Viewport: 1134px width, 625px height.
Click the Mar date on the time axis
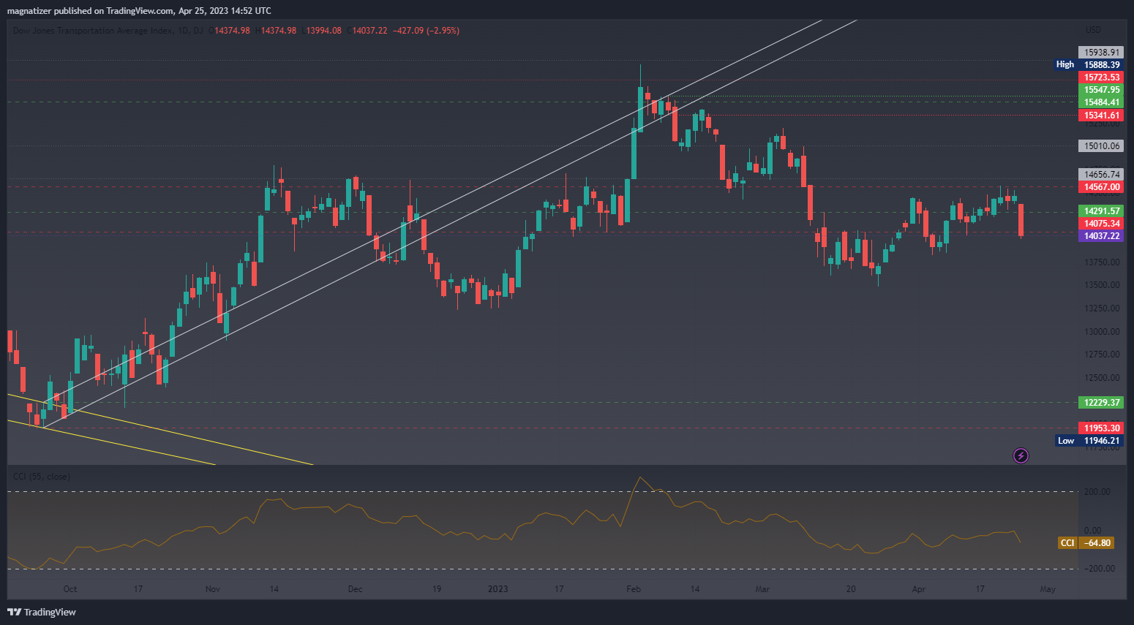762,589
